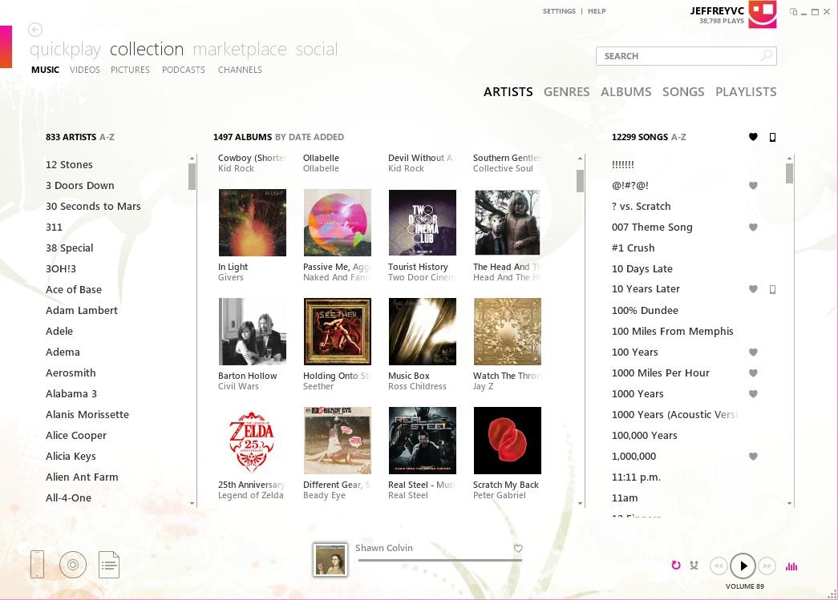838x600 pixels.
Task: Open the sync device icon at bottom left
Action: pyautogui.click(x=37, y=565)
